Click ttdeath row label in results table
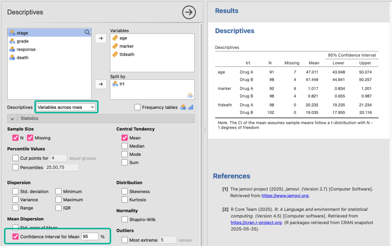The image size is (392, 246). click(225, 105)
